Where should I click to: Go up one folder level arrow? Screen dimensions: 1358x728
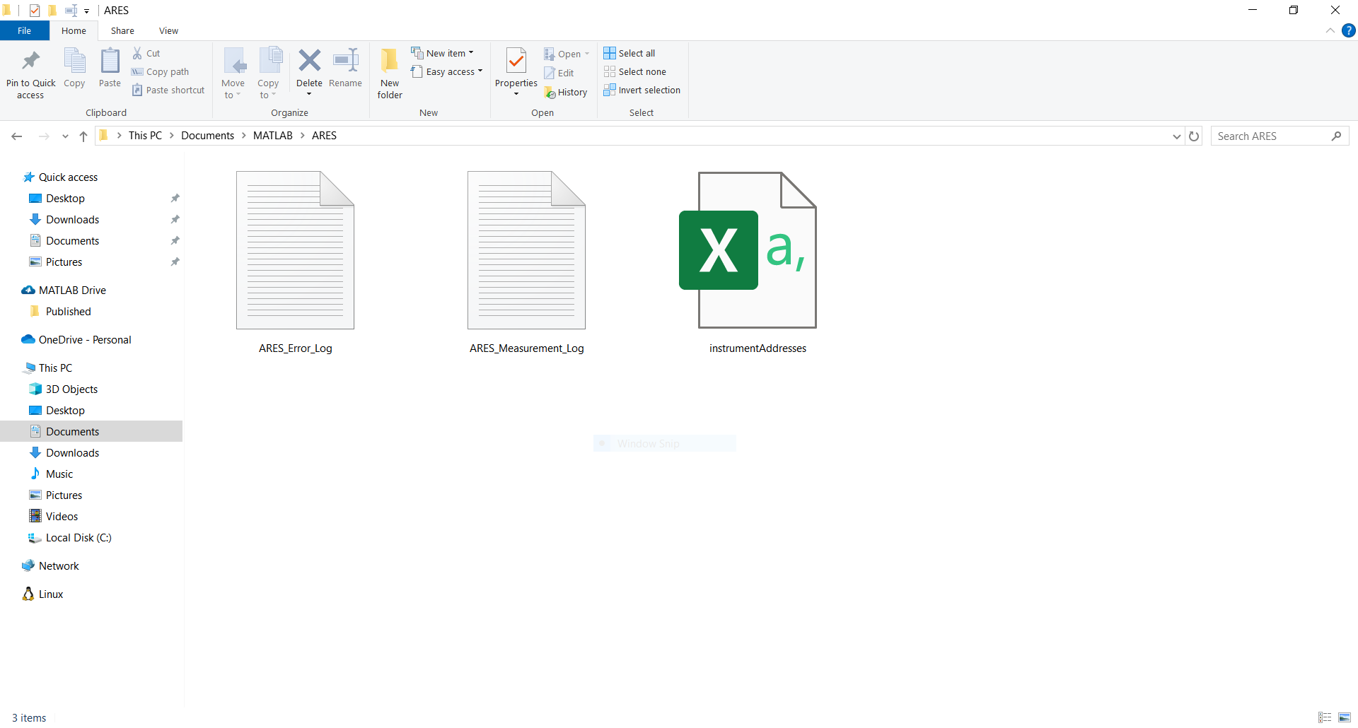[x=83, y=136]
